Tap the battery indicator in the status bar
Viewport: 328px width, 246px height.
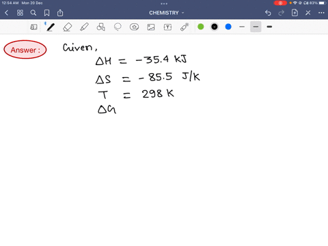[x=322, y=3]
